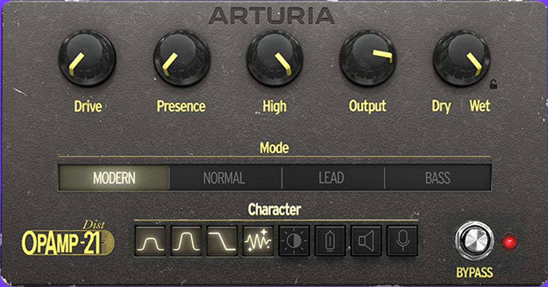Click the Output label
Viewport: 548px width, 287px height.
pos(368,106)
